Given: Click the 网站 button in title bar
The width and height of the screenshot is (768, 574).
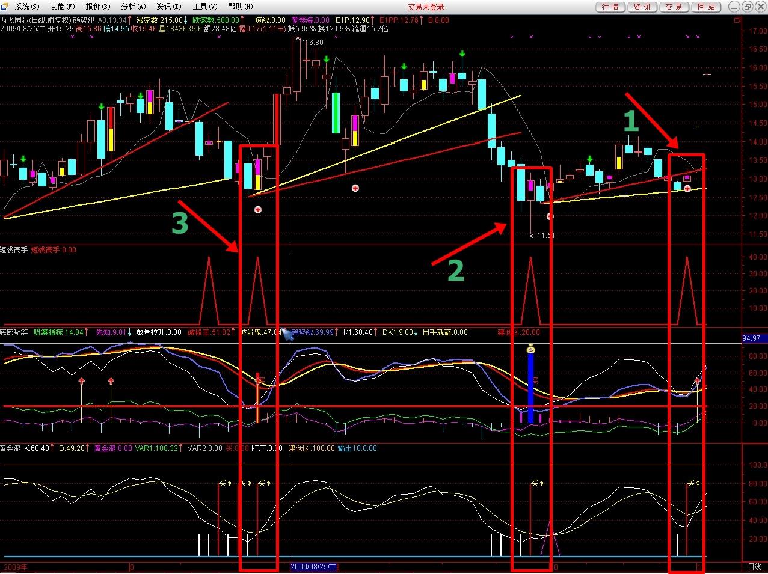Looking at the screenshot, I should (x=706, y=7).
